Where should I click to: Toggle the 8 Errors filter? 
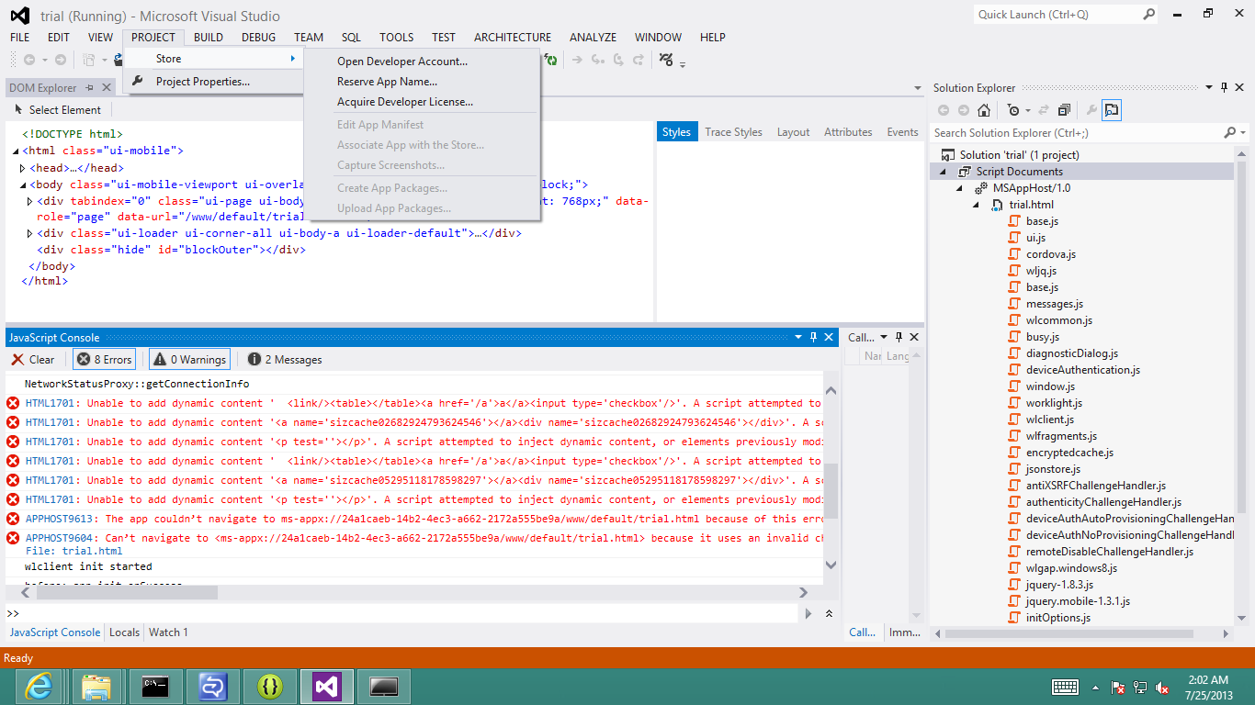pyautogui.click(x=105, y=360)
